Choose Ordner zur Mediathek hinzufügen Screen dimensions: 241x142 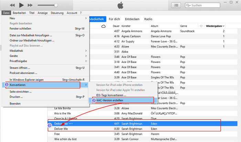coord(45,40)
